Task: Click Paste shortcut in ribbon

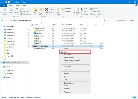Action: 25,14
